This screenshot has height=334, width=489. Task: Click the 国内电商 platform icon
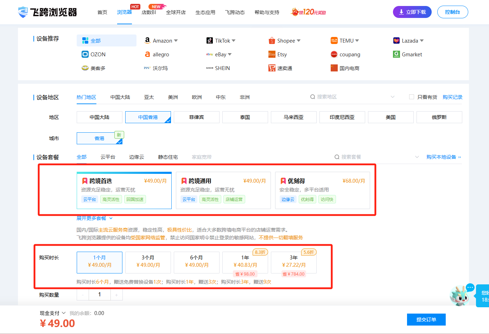pyautogui.click(x=334, y=68)
